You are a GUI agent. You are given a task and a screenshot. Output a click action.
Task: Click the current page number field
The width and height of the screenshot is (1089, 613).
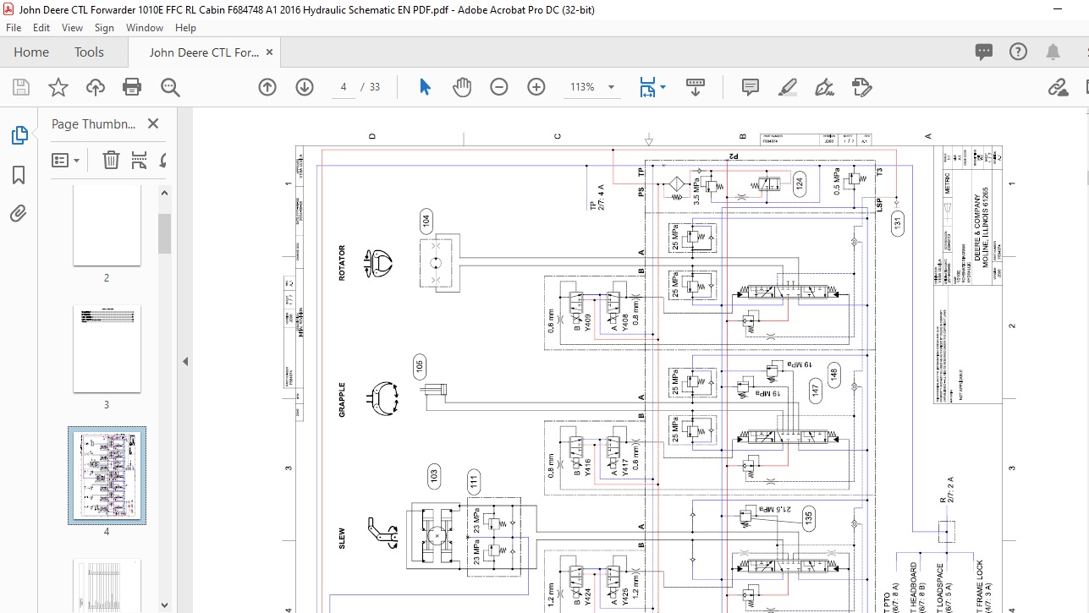344,87
